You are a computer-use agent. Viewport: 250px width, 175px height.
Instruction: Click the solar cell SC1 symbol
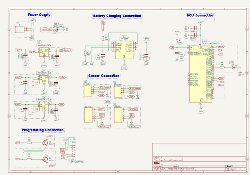coord(56,30)
